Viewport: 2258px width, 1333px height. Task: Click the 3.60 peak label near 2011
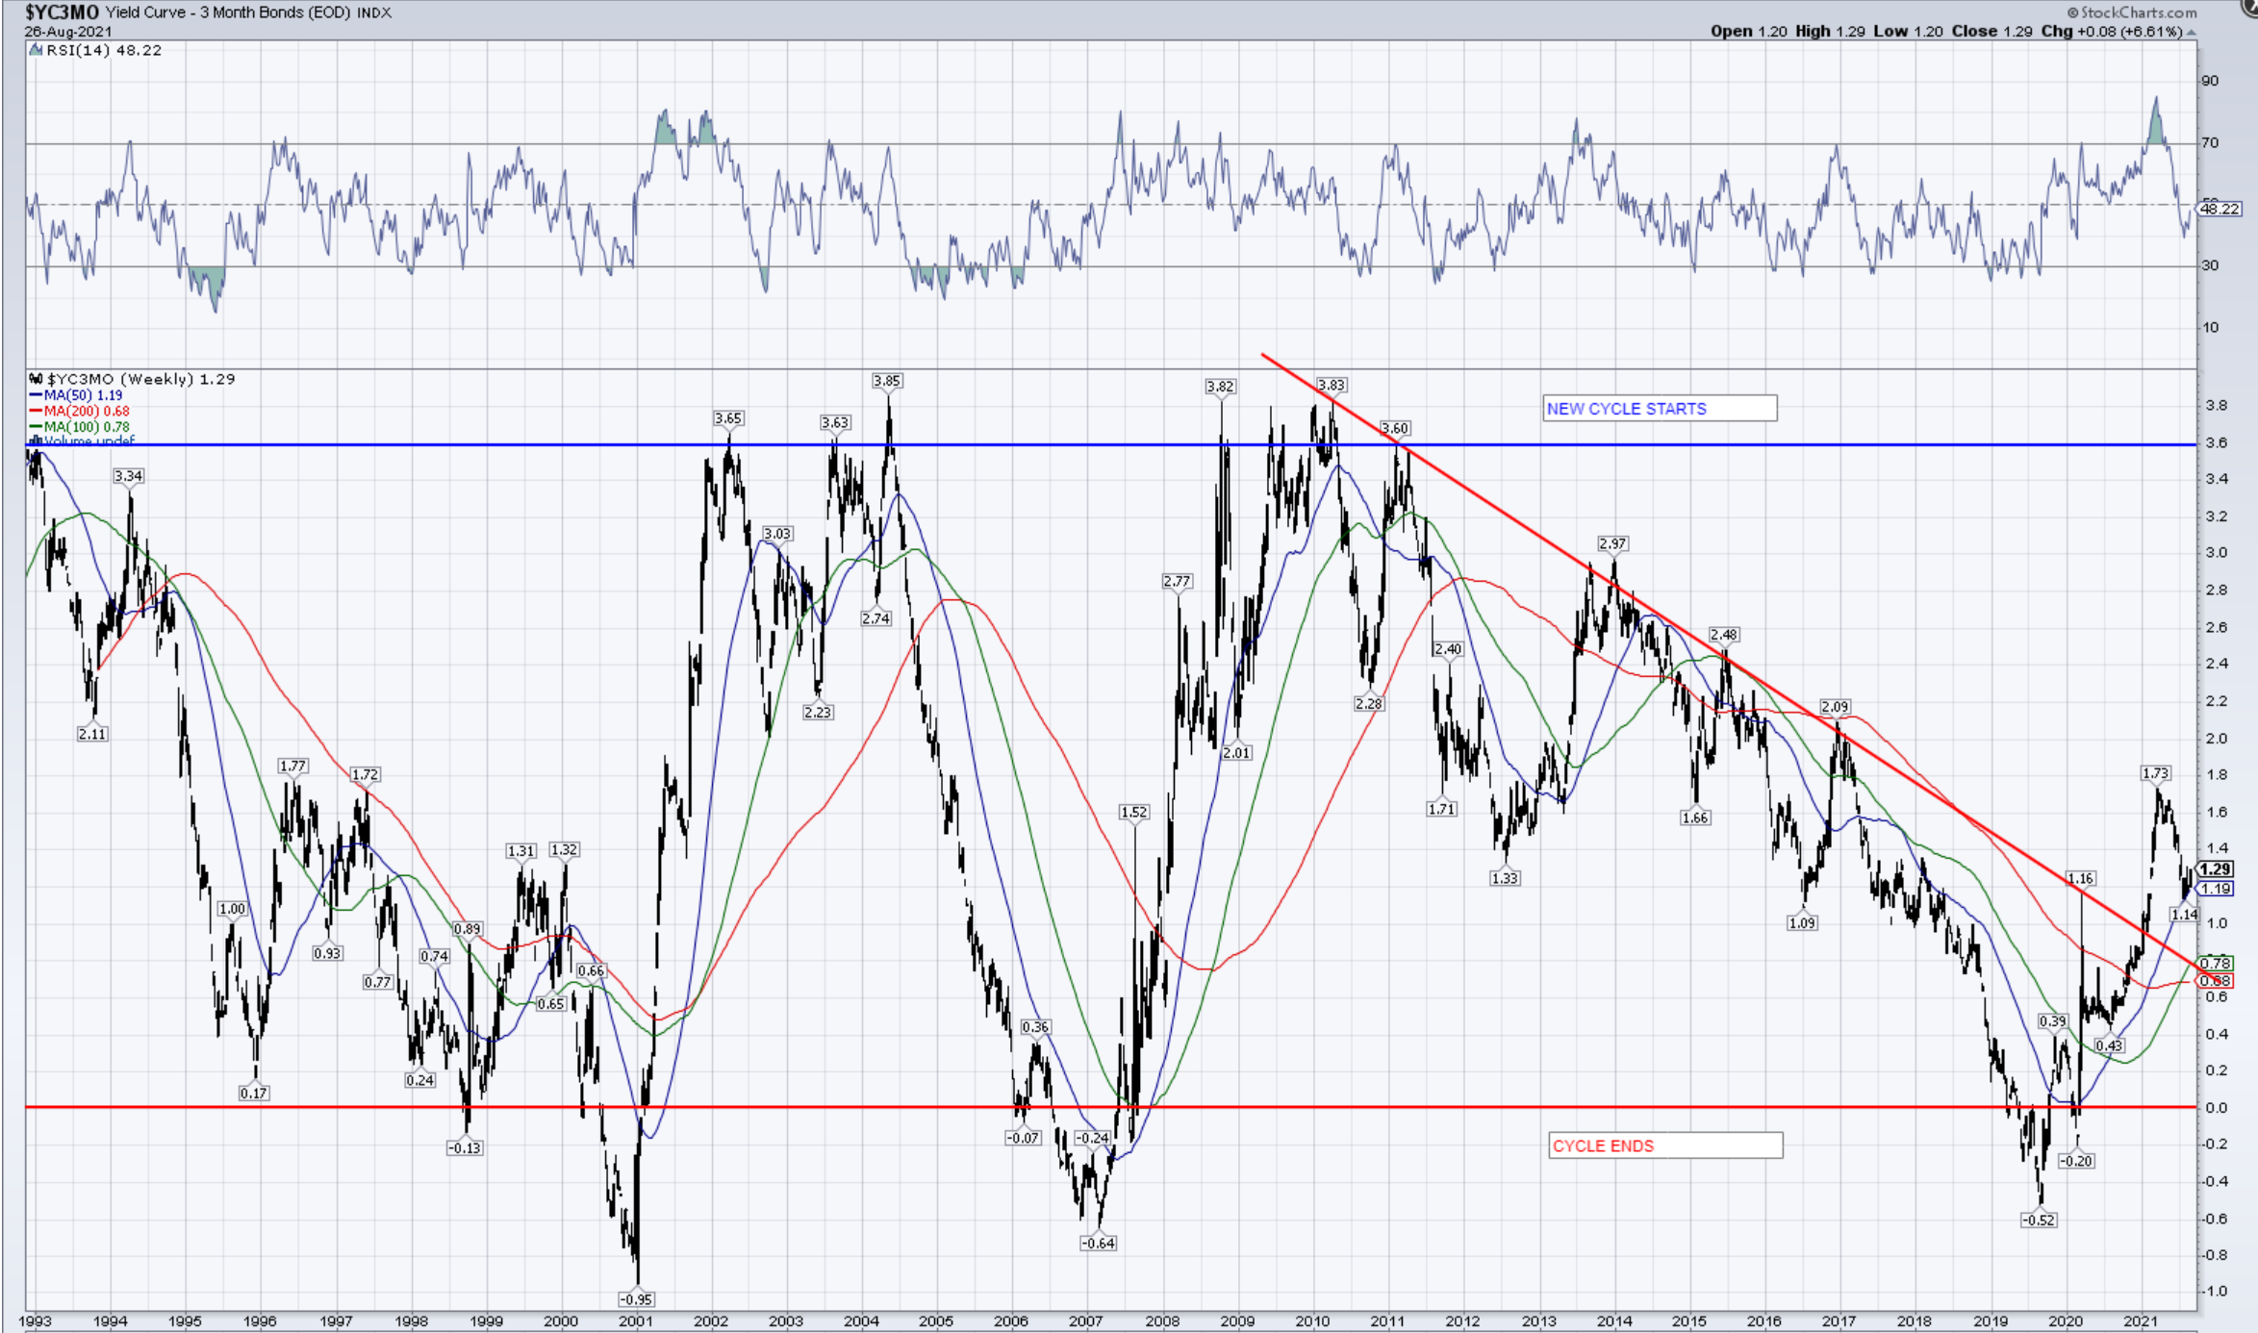(x=1395, y=428)
